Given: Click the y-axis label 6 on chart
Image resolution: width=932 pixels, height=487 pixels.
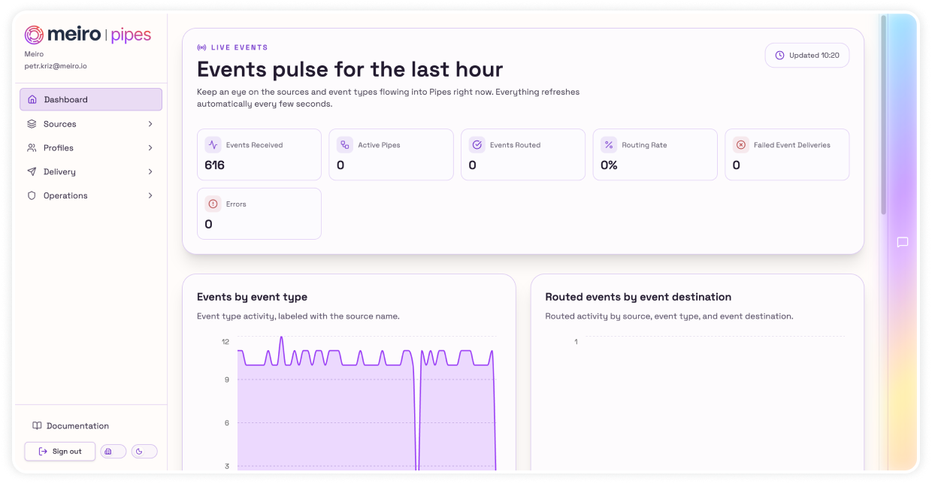Looking at the screenshot, I should click(227, 423).
